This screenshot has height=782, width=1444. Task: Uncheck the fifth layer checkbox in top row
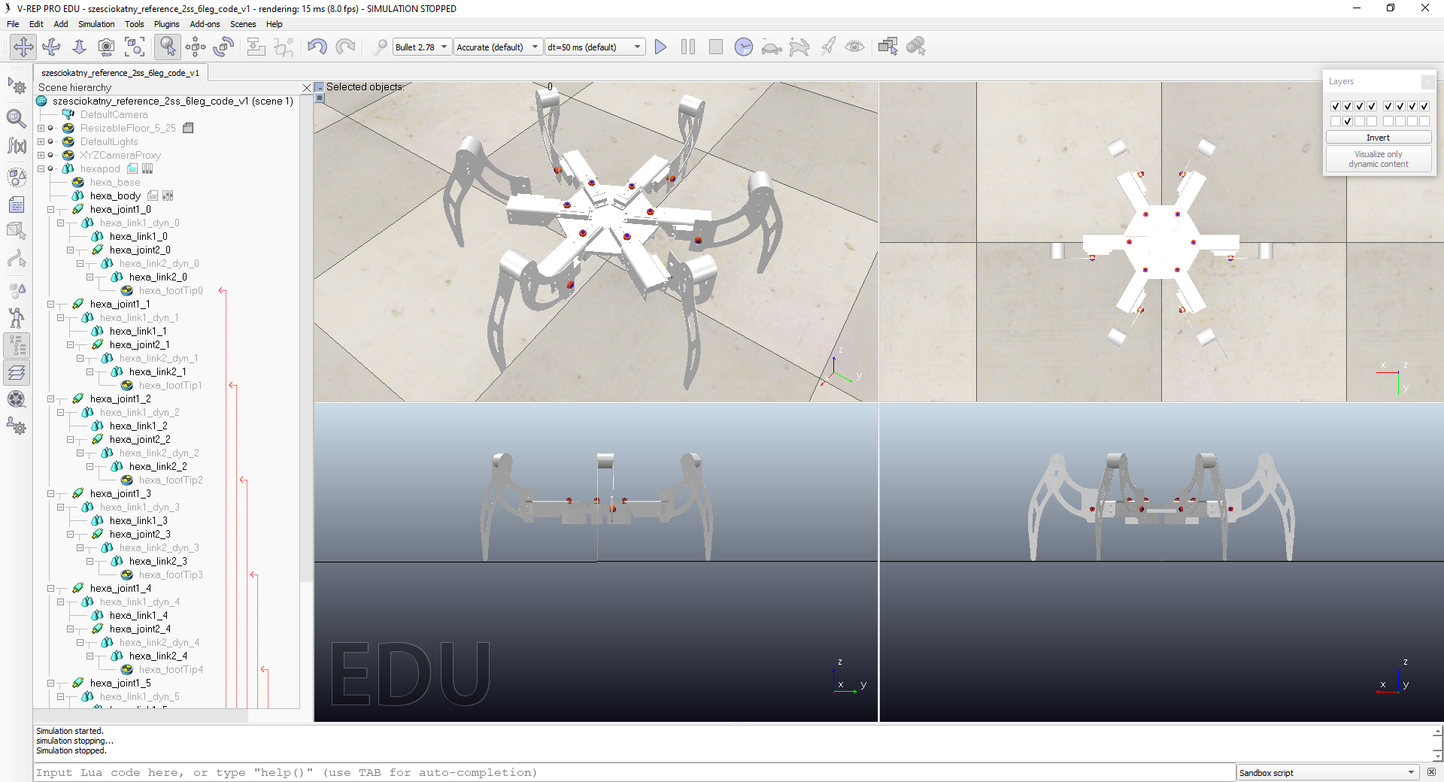1388,106
